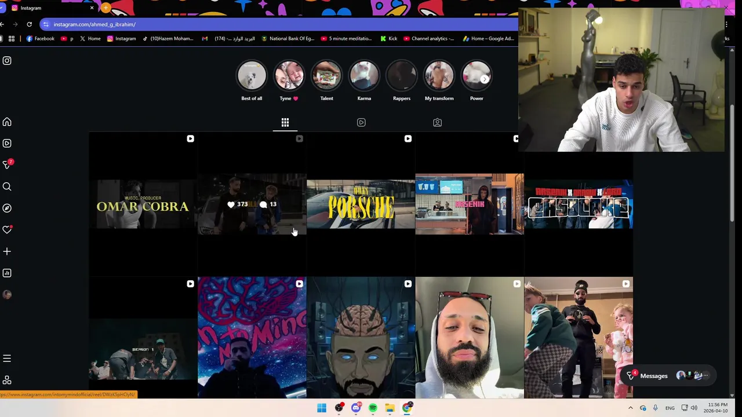
Task: Open the Season 1 group post
Action: click(143, 338)
